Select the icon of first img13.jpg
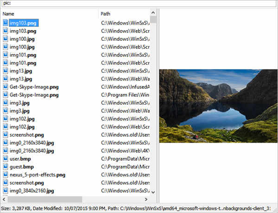278x213 pixels. [x=6, y=71]
